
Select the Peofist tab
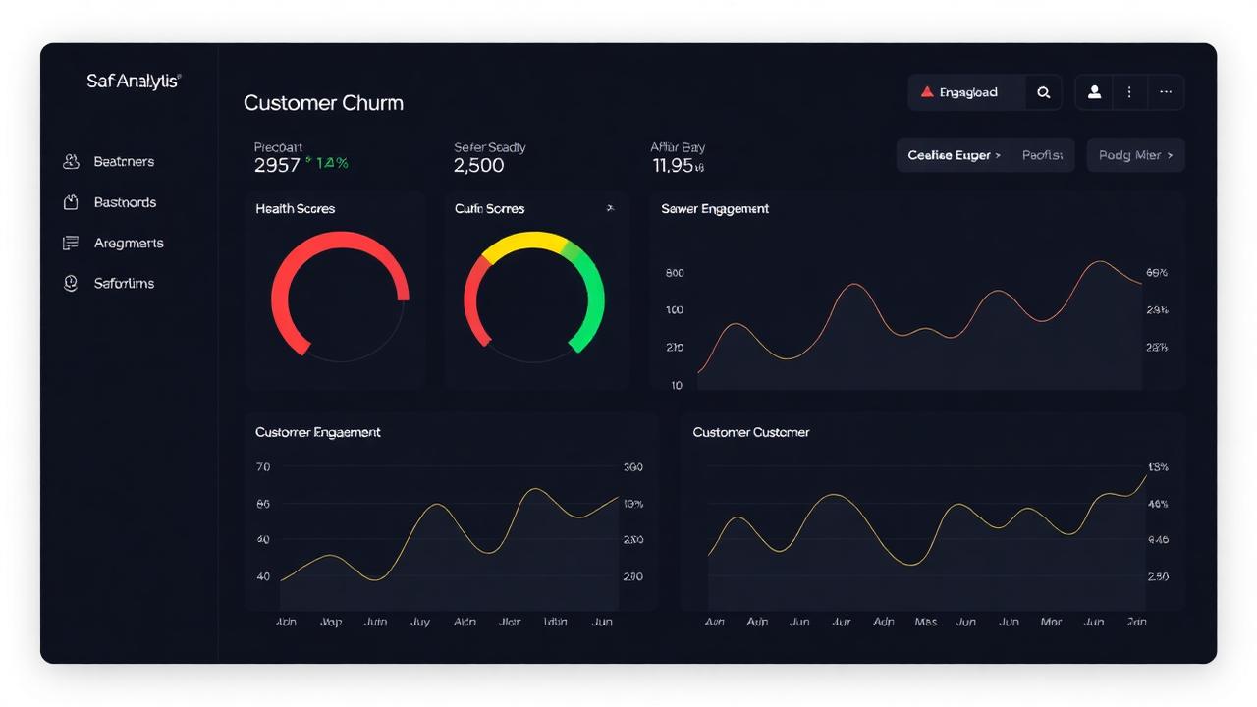1042,155
